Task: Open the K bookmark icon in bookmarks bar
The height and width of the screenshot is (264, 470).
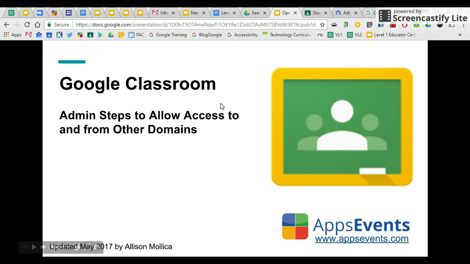Action: pos(59,35)
